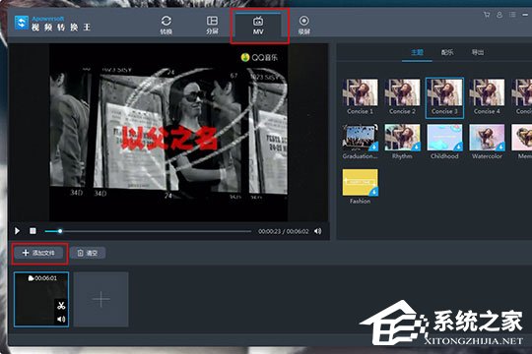Click the 00:00:23 / 00:06:02 time display
This screenshot has width=532, height=354.
coord(284,231)
